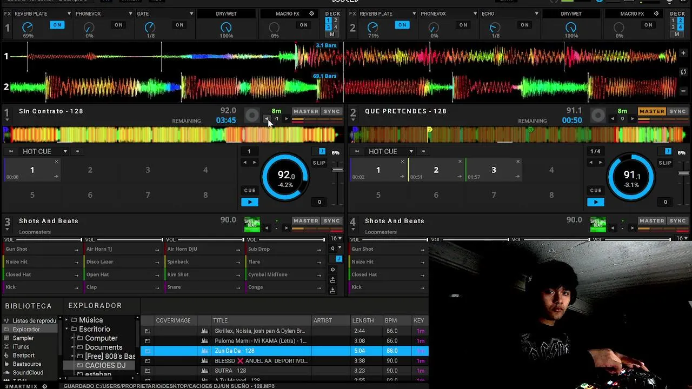Delete hot cue 3 on deck 2
Viewport: 692px width, 389px height.
518,162
